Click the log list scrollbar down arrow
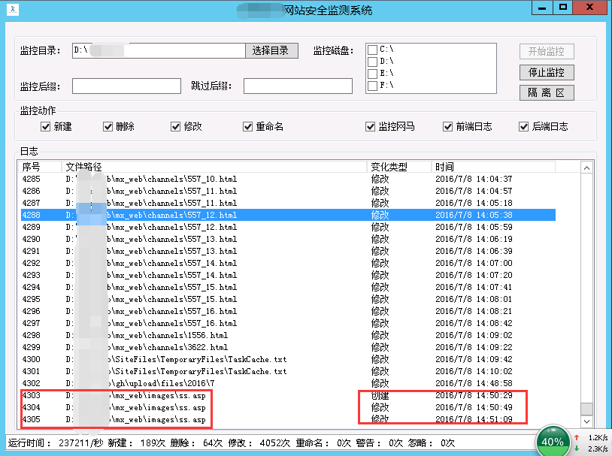This screenshot has width=612, height=456. (x=587, y=422)
